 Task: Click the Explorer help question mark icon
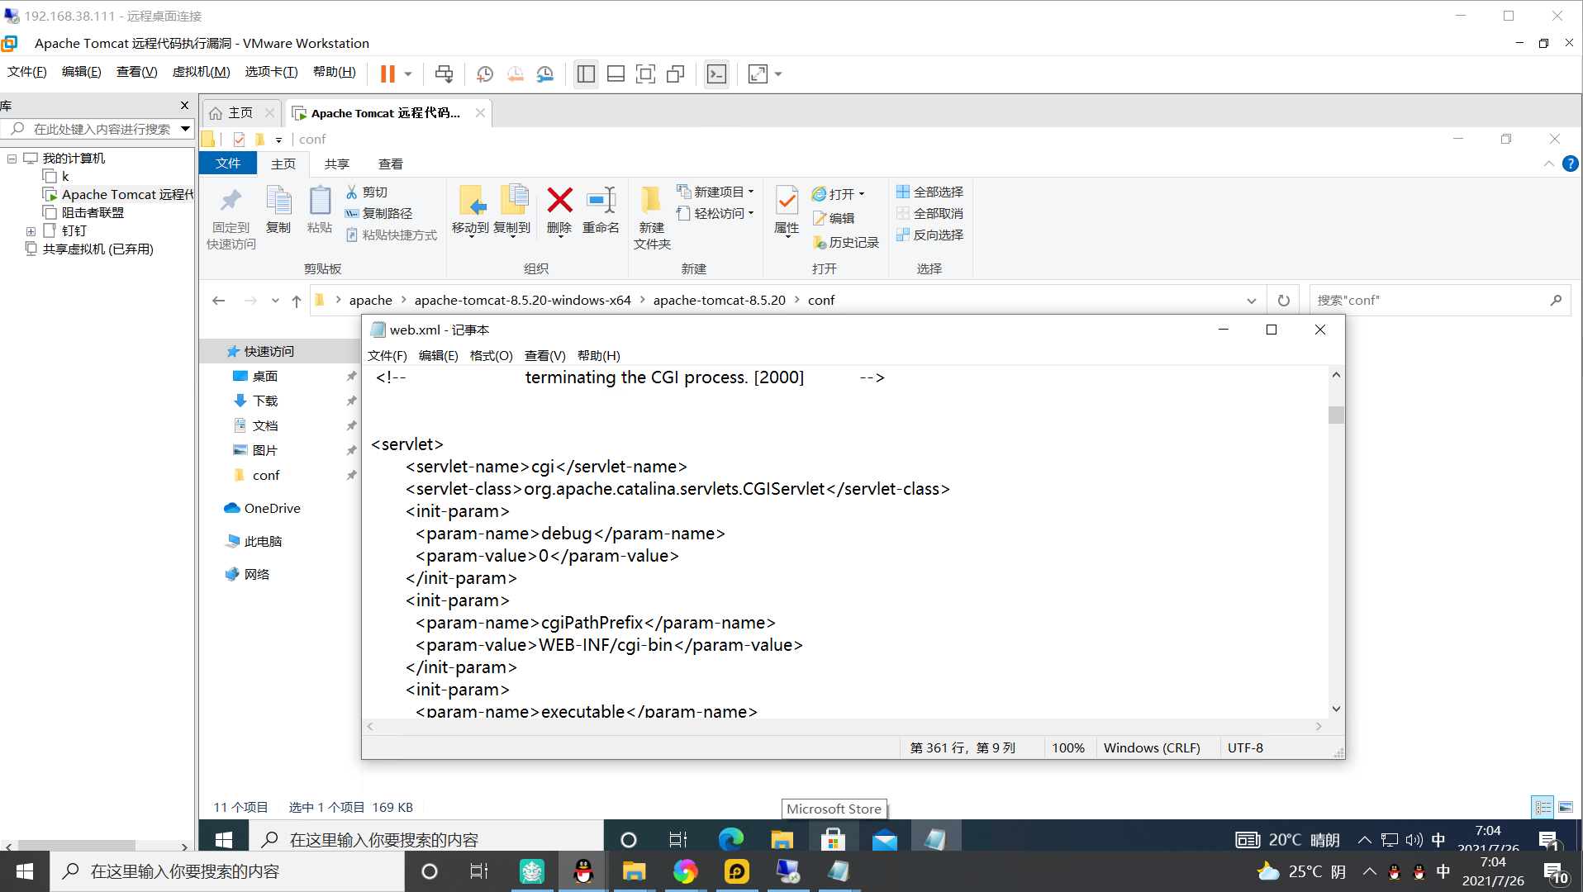[1570, 164]
